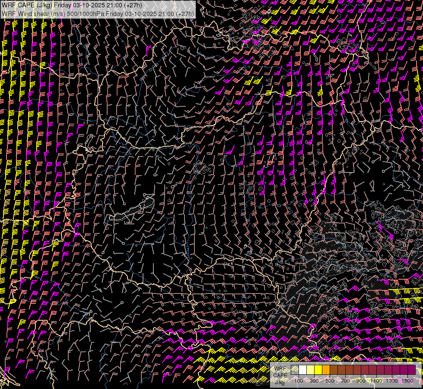The height and width of the screenshot is (389, 423).
Task: Click the 300 label on CAPE legend
Action: 314,380
